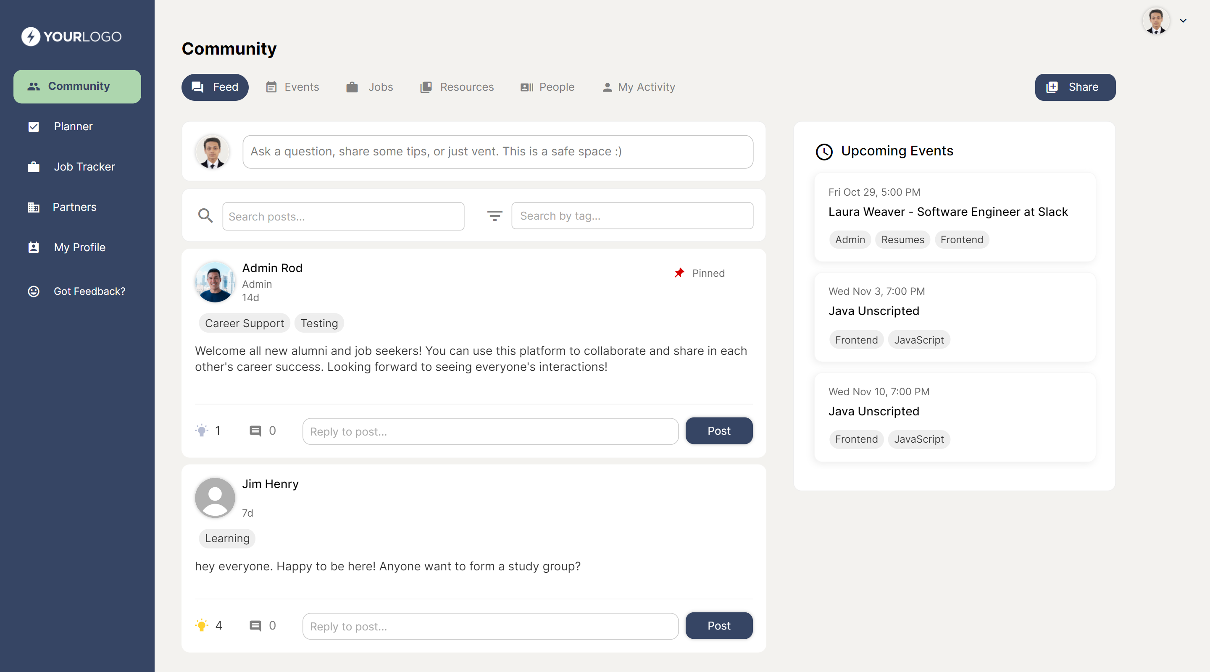
Task: Open comments icon on Admin Rod's post
Action: pyautogui.click(x=255, y=431)
